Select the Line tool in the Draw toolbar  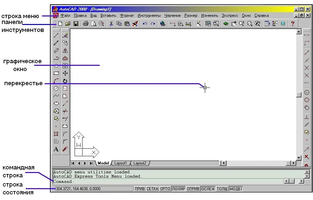[x=56, y=36]
